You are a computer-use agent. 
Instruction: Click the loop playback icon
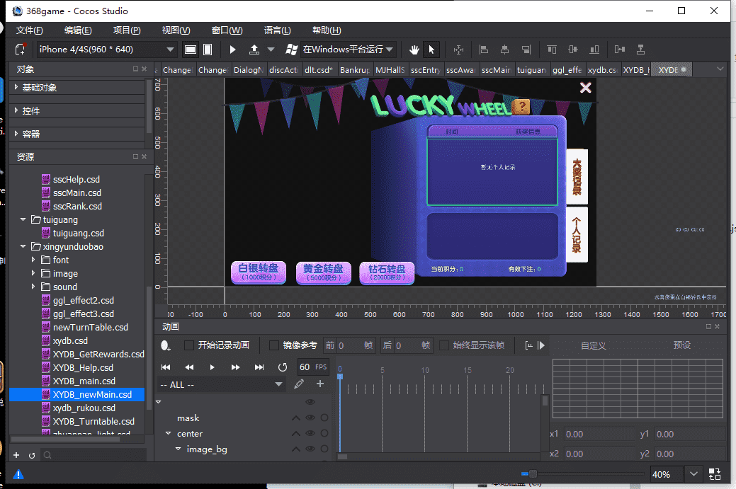click(283, 367)
